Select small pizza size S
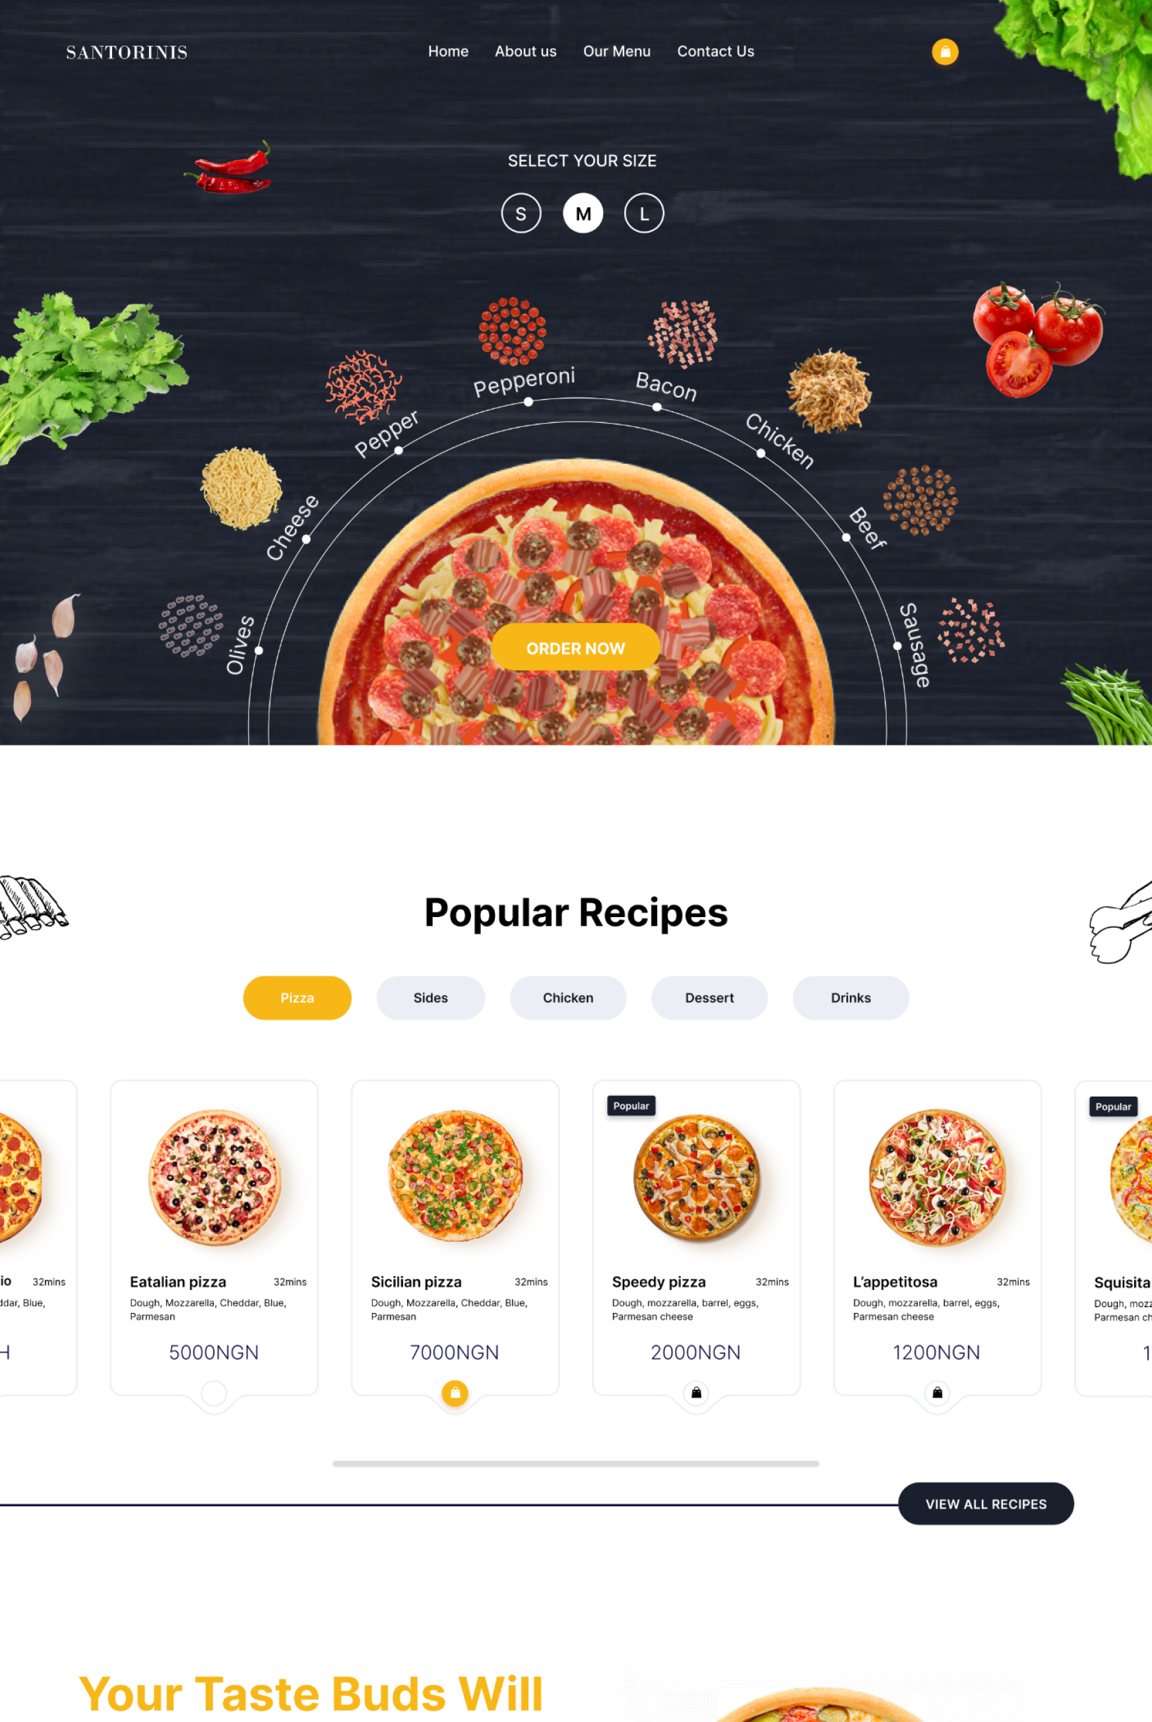 (521, 213)
